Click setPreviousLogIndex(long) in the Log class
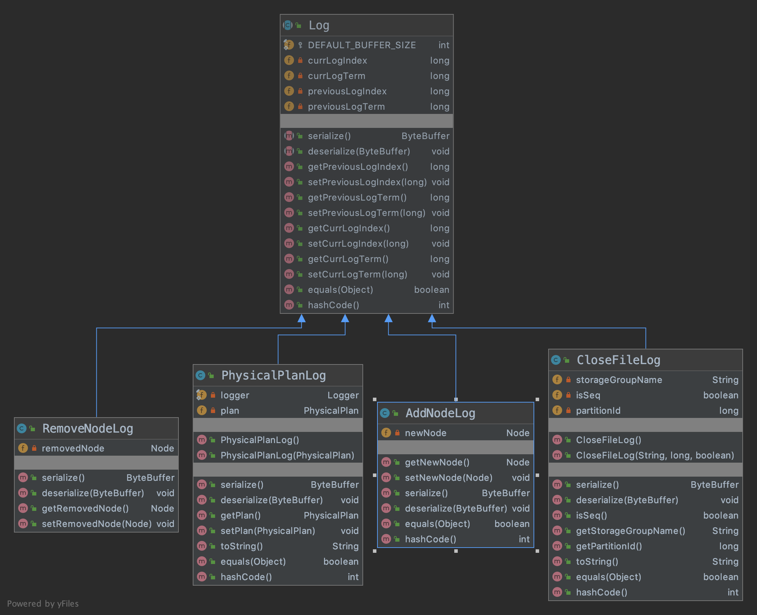 (367, 182)
